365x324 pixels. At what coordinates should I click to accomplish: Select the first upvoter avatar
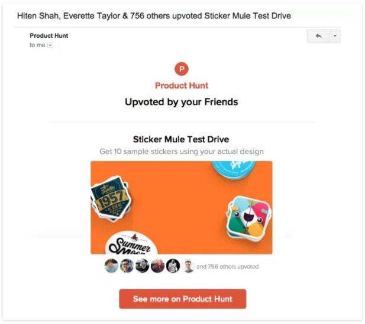(111, 266)
